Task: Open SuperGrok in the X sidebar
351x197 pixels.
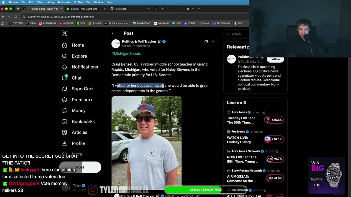Action: coord(78,89)
